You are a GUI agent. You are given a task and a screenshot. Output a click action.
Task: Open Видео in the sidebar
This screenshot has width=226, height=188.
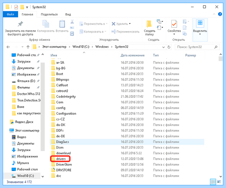pyautogui.click(x=21, y=137)
